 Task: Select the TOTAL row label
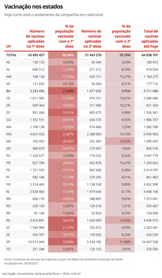tap(11, 55)
